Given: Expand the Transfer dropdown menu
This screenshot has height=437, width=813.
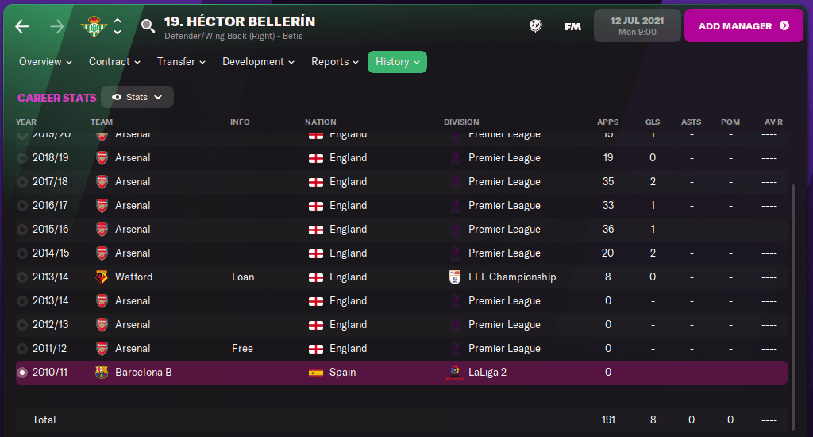Looking at the screenshot, I should [x=181, y=62].
